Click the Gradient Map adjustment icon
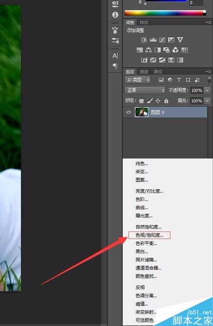The height and width of the screenshot is (326, 213). 180,60
